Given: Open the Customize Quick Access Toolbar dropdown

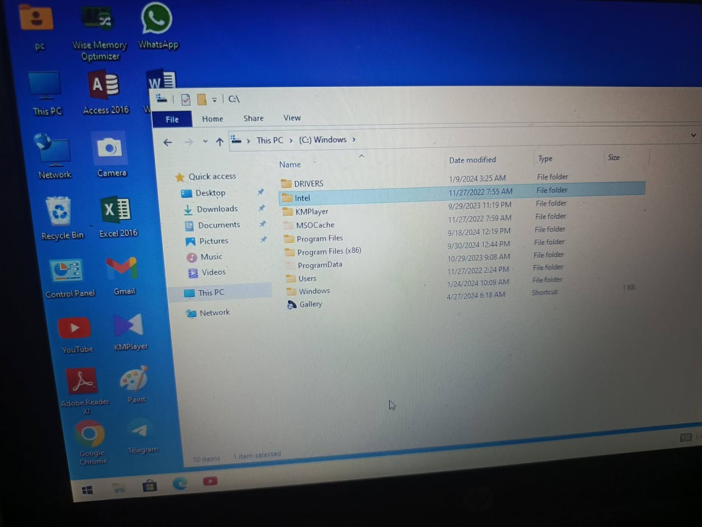Looking at the screenshot, I should coord(214,99).
